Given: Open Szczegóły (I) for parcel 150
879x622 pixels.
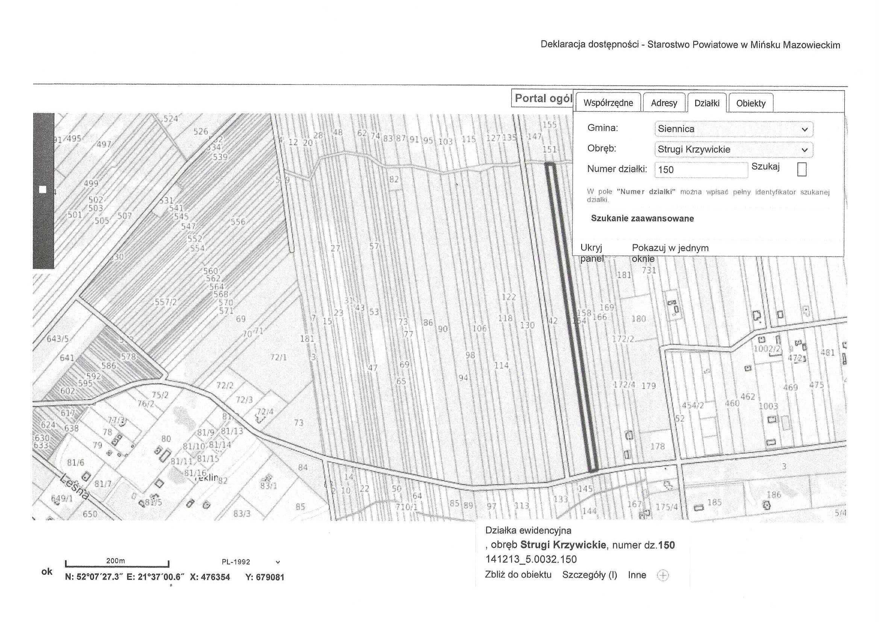Looking at the screenshot, I should click(590, 575).
